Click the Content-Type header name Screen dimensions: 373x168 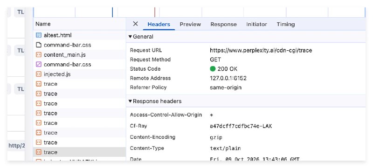tap(147, 148)
